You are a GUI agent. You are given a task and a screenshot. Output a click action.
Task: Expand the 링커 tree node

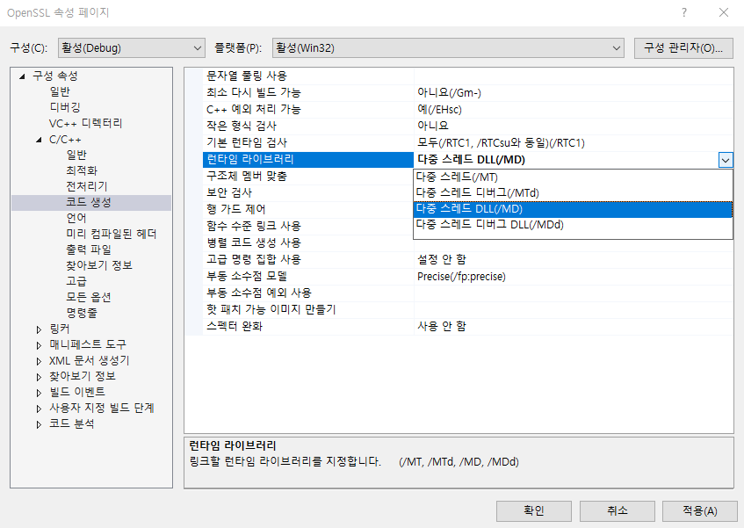tap(39, 329)
